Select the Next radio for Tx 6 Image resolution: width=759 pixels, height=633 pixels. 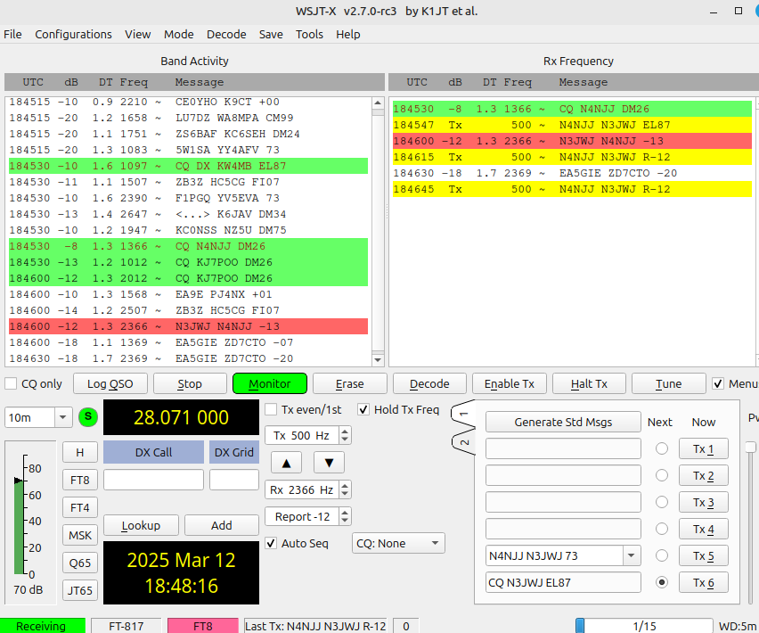662,582
